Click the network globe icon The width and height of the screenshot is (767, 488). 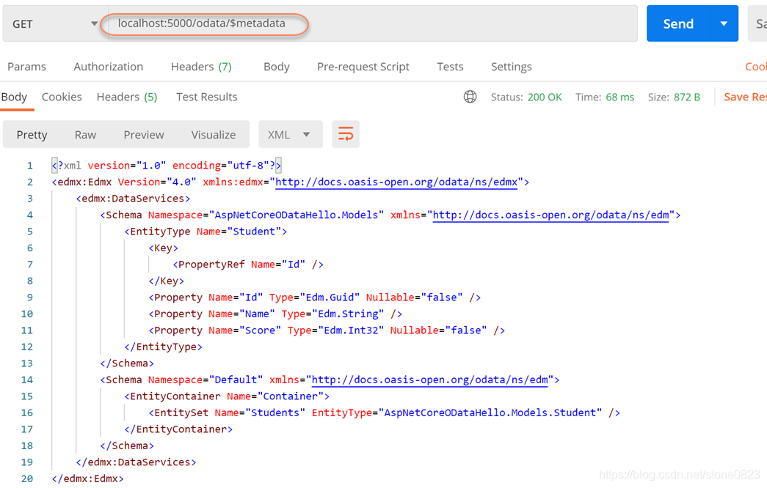point(470,97)
